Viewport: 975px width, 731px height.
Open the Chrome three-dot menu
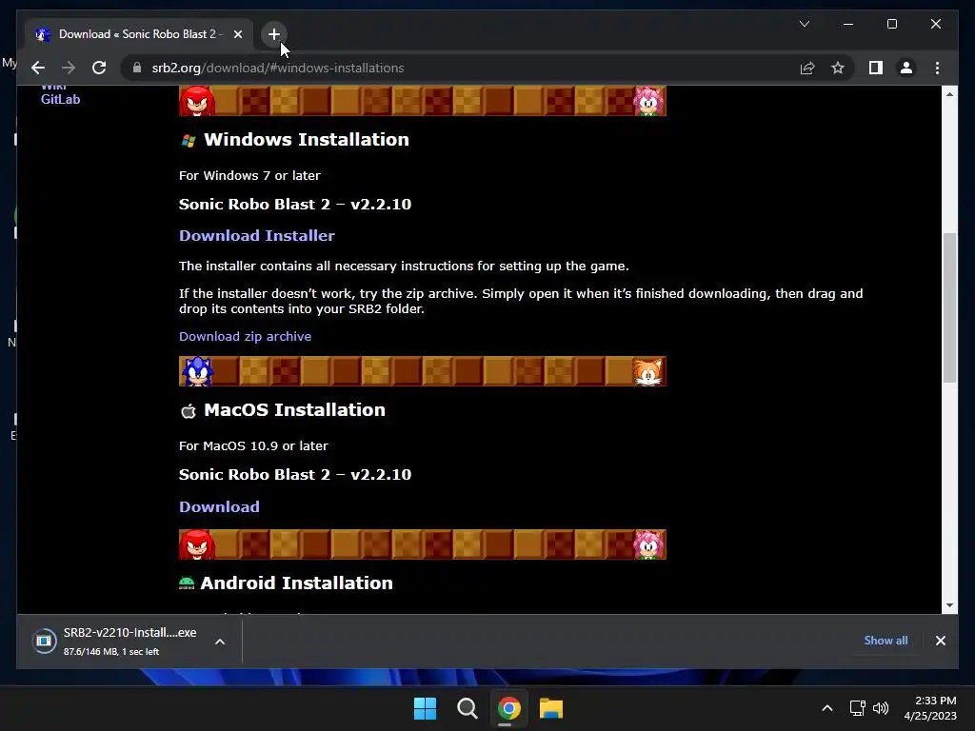pos(937,68)
